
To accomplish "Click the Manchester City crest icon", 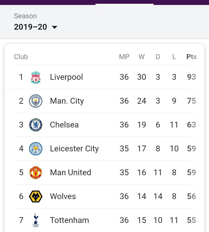I will 36,101.
